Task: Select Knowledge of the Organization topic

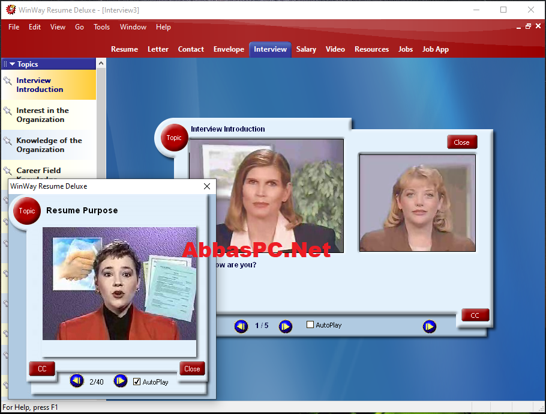Action: coord(49,145)
